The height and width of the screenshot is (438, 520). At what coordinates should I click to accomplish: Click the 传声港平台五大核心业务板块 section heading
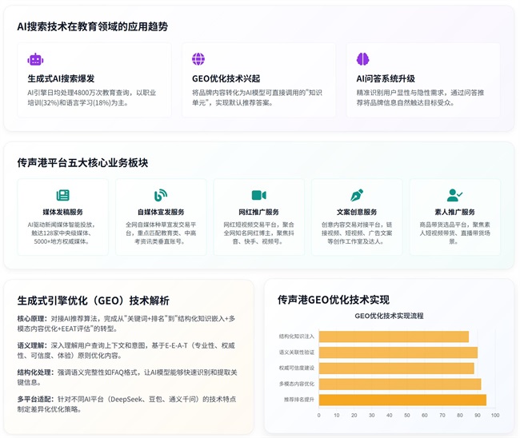pos(82,162)
